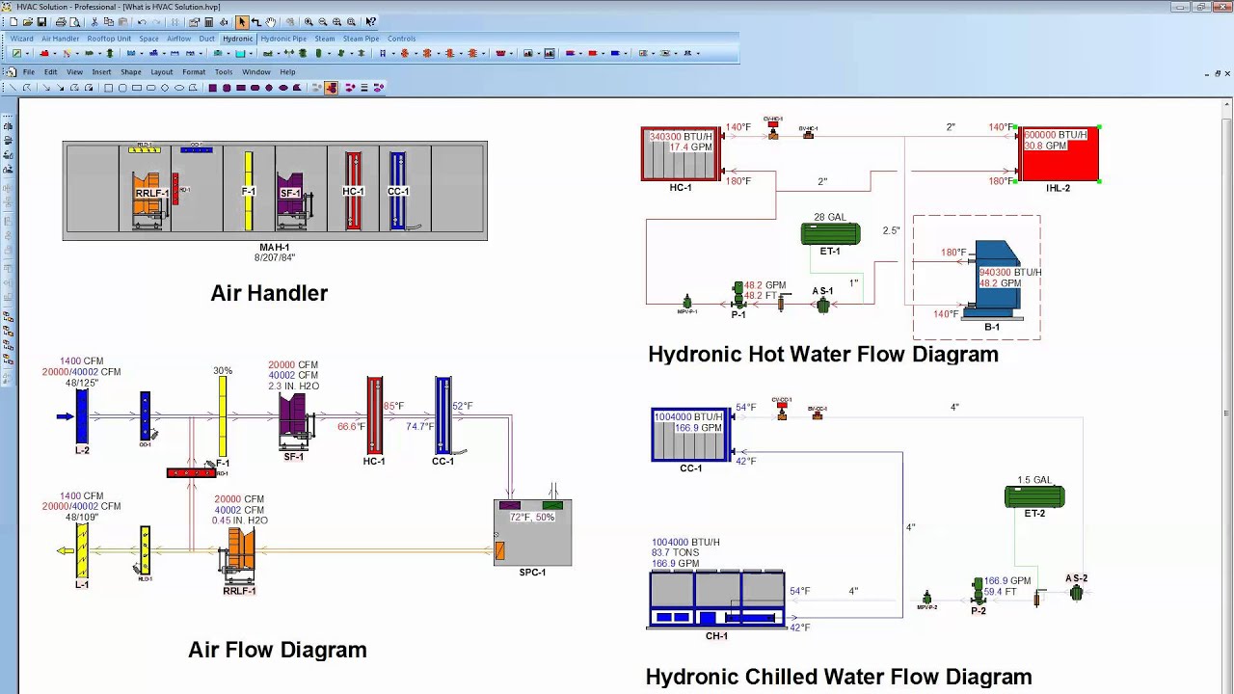
Task: Select the SPC-1 space box
Action: point(533,532)
